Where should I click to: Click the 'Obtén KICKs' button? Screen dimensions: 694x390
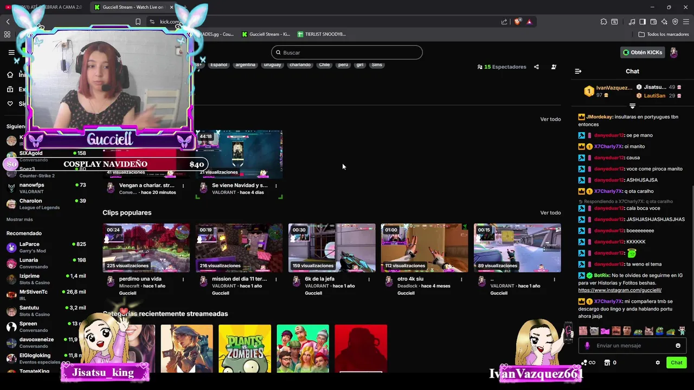pos(642,53)
